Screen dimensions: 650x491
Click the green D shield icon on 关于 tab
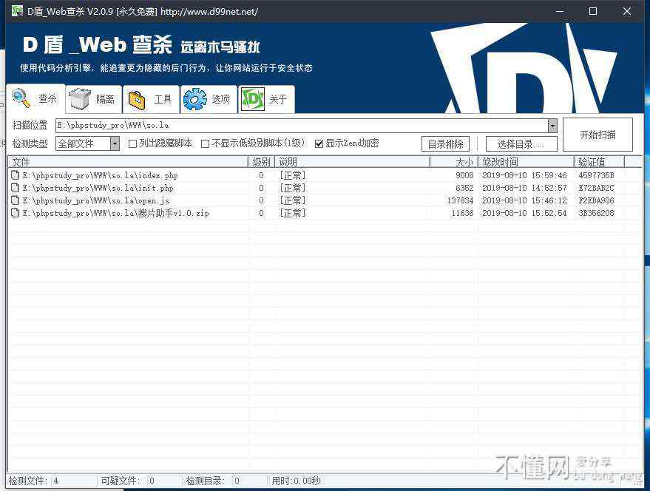(x=252, y=99)
